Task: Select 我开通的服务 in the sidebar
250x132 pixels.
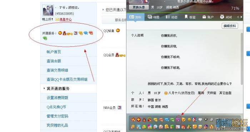Action: [x=58, y=88]
